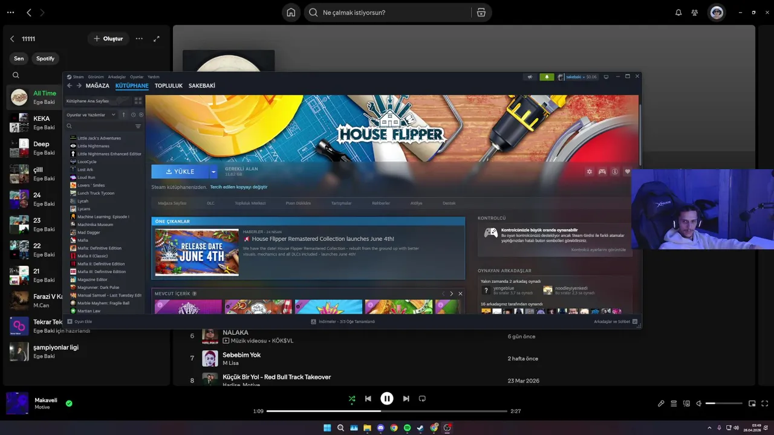The width and height of the screenshot is (774, 435).
Task: Mute Spotify with speaker icon
Action: tap(698, 403)
